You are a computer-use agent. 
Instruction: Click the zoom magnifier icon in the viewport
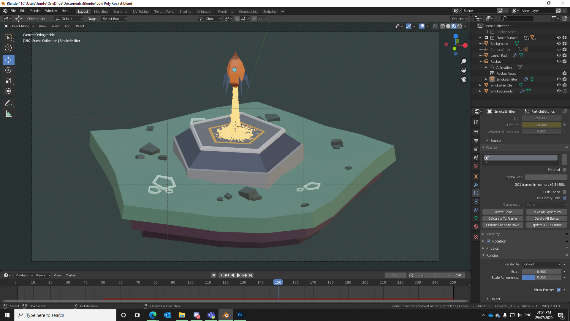coord(464,61)
